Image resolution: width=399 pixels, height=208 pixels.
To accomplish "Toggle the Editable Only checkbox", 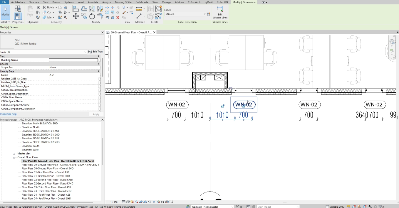I will (x=327, y=207).
